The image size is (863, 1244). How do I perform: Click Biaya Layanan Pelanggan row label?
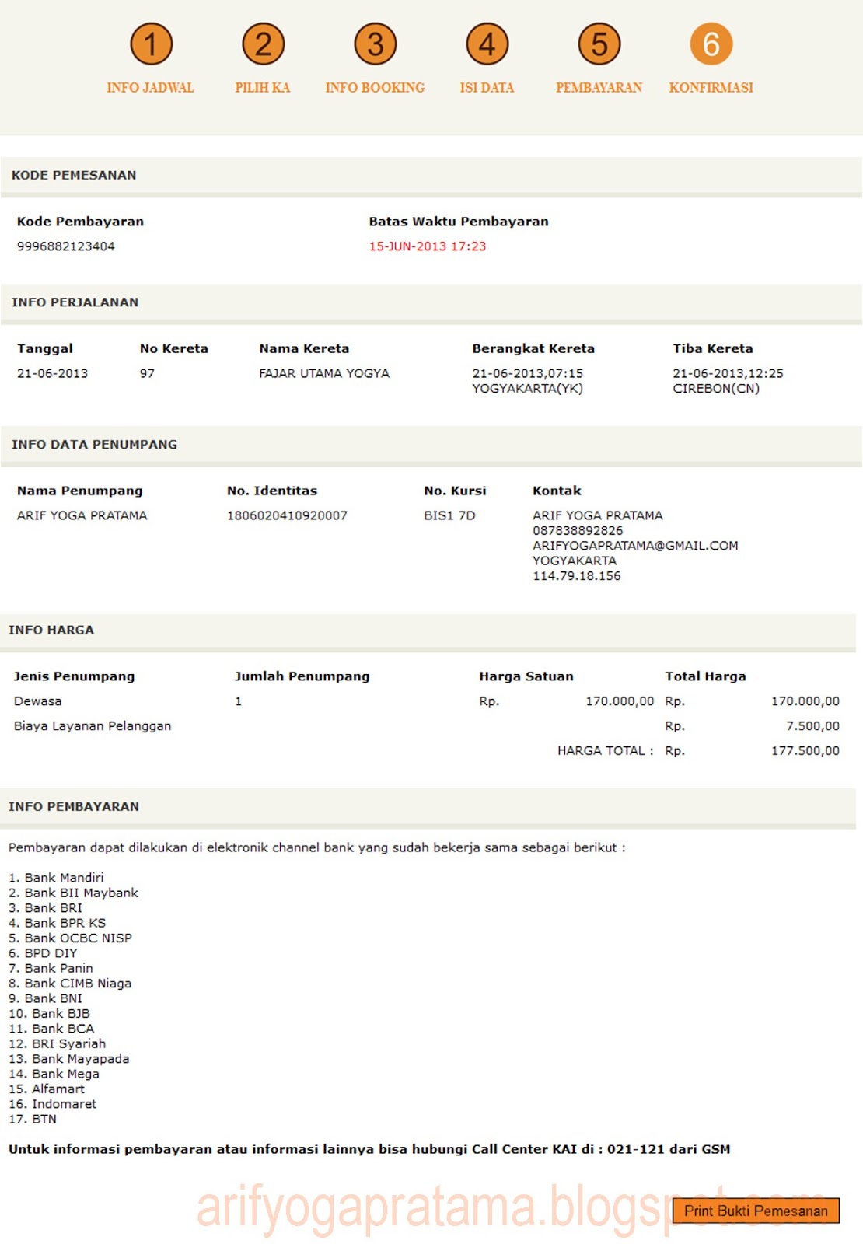point(93,726)
